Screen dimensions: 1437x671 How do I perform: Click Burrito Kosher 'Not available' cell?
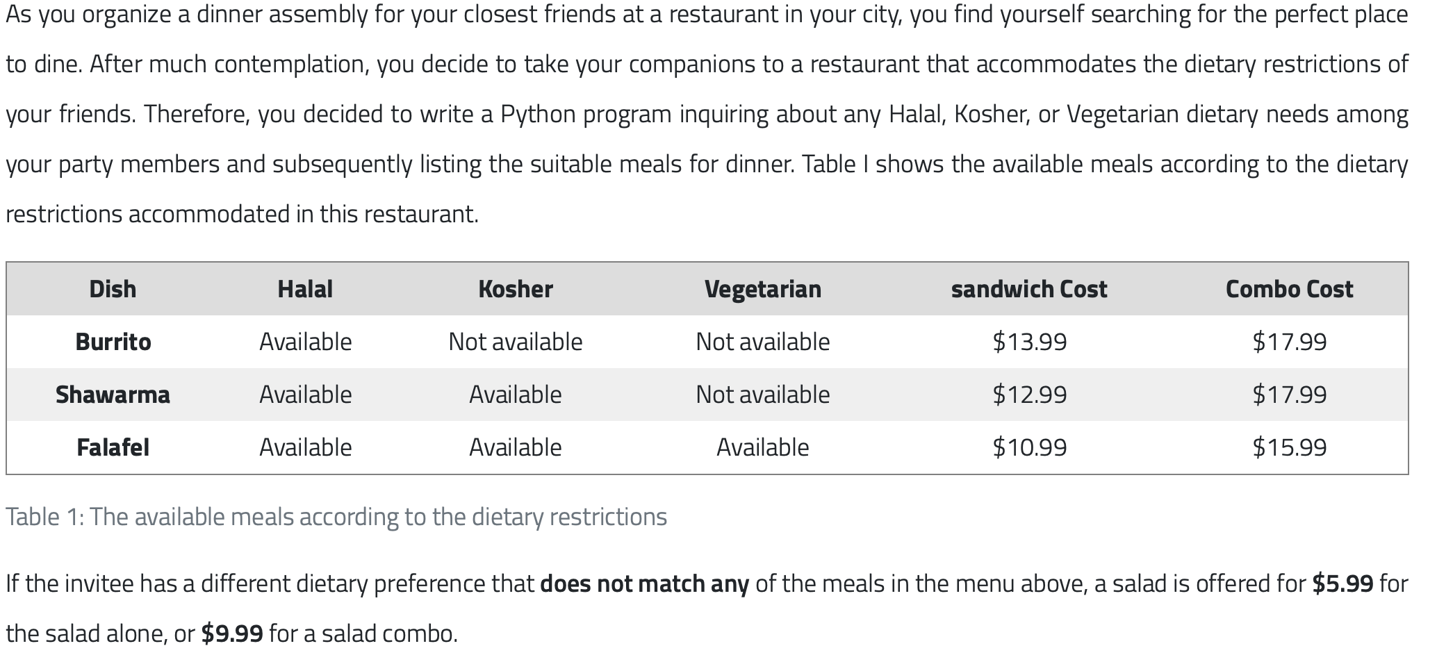click(x=516, y=342)
